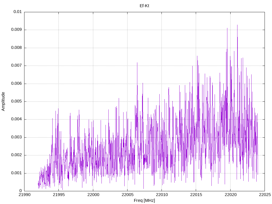This screenshot has height=204, width=272.
Task: Click the 22000 x-axis tick label
Action: (93, 195)
